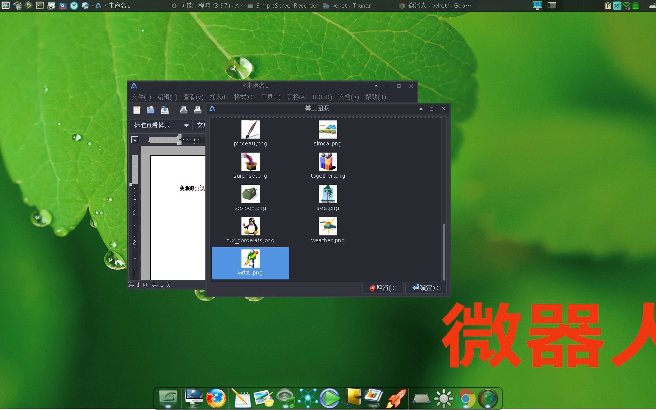Shade the 美工图案 dialog with its roll-up control
The height and width of the screenshot is (410, 656).
(x=421, y=109)
